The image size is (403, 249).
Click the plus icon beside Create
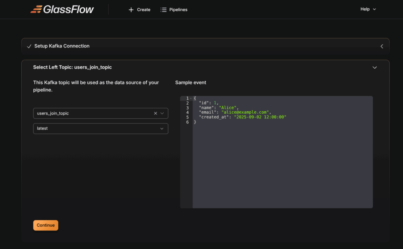131,10
